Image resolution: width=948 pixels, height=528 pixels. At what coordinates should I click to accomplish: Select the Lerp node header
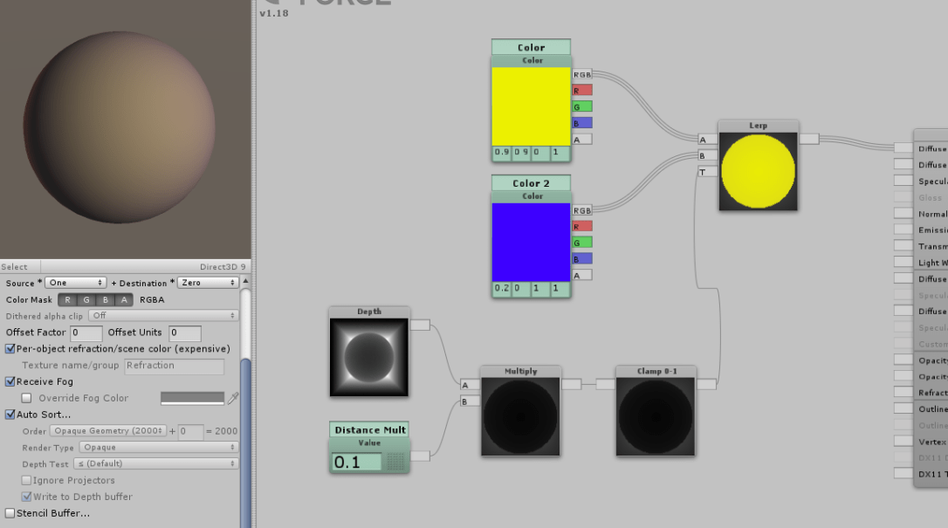(x=758, y=126)
